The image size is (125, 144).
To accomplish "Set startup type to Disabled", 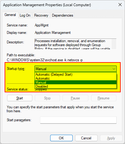I will [x=76, y=86].
